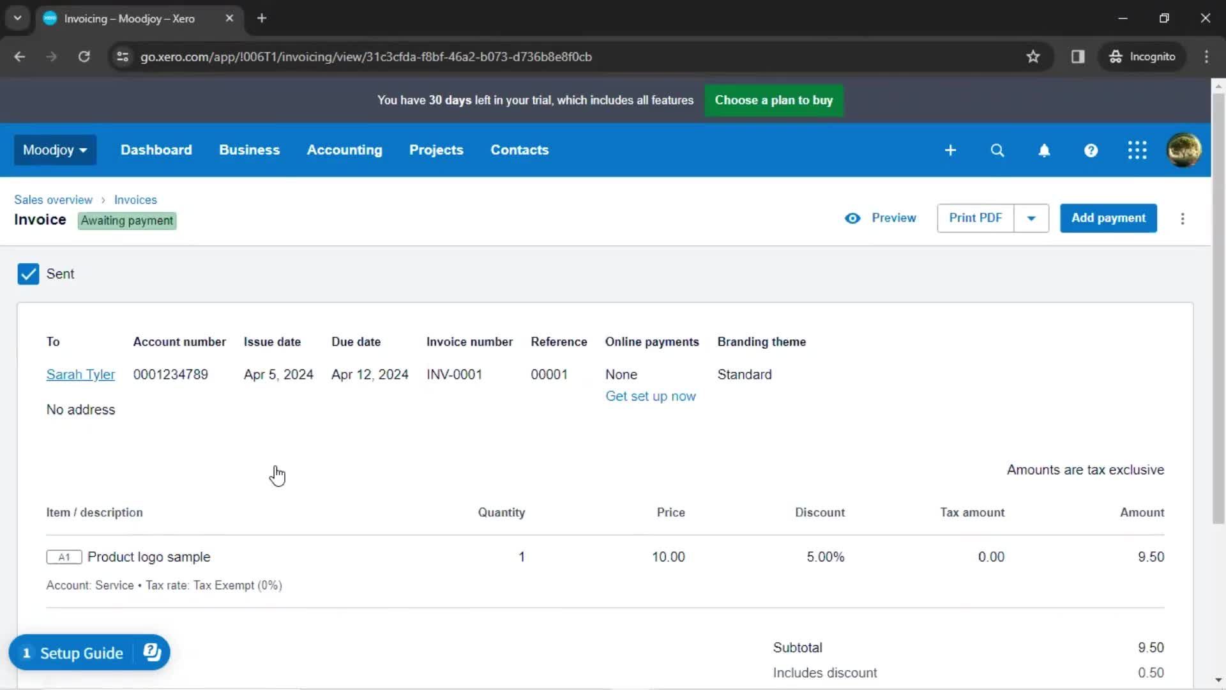Click the plus create-new icon in Xero header
This screenshot has height=690, width=1226.
tap(950, 150)
